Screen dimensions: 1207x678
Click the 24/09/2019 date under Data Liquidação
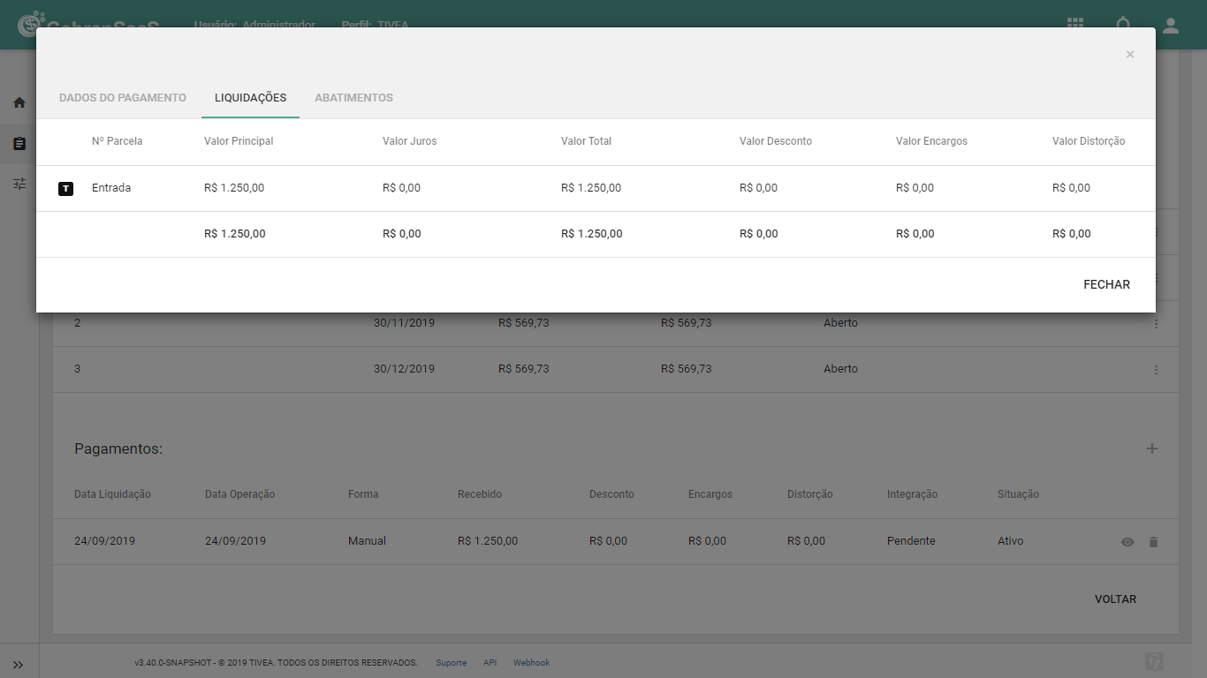coord(104,541)
